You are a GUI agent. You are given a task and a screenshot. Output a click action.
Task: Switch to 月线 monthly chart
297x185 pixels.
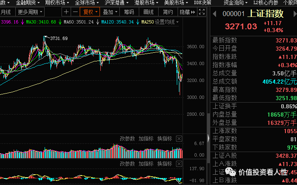coord(6,12)
